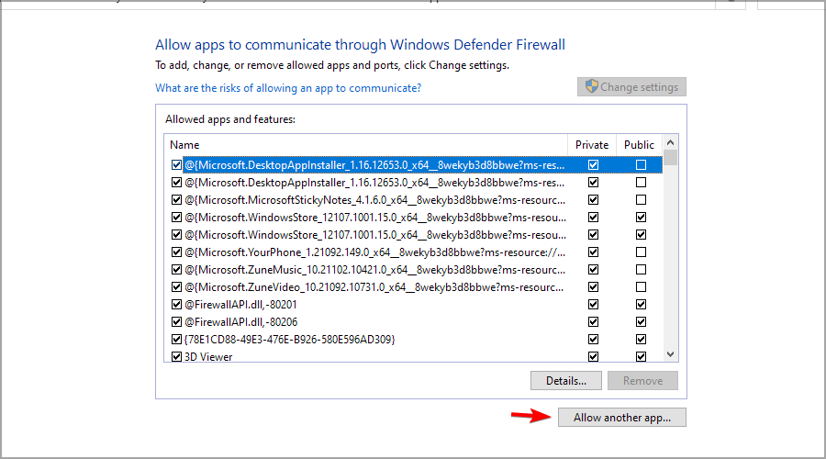Uncheck MicrosoftStickyNotes name checkbox
Screen dimensions: 826x459
[x=176, y=200]
